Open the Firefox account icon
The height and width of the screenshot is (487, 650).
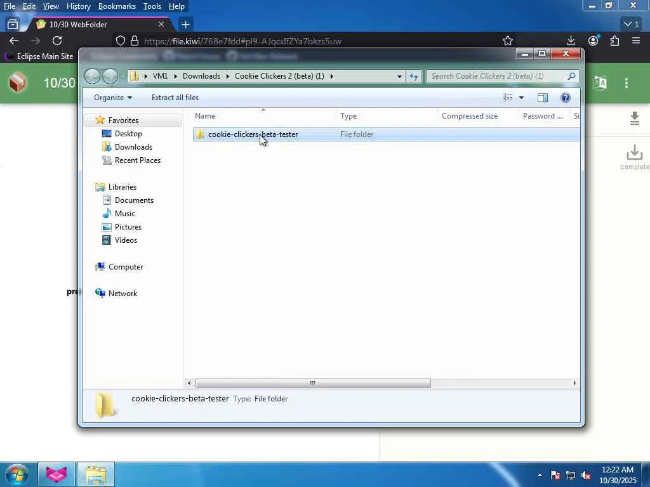coord(594,41)
